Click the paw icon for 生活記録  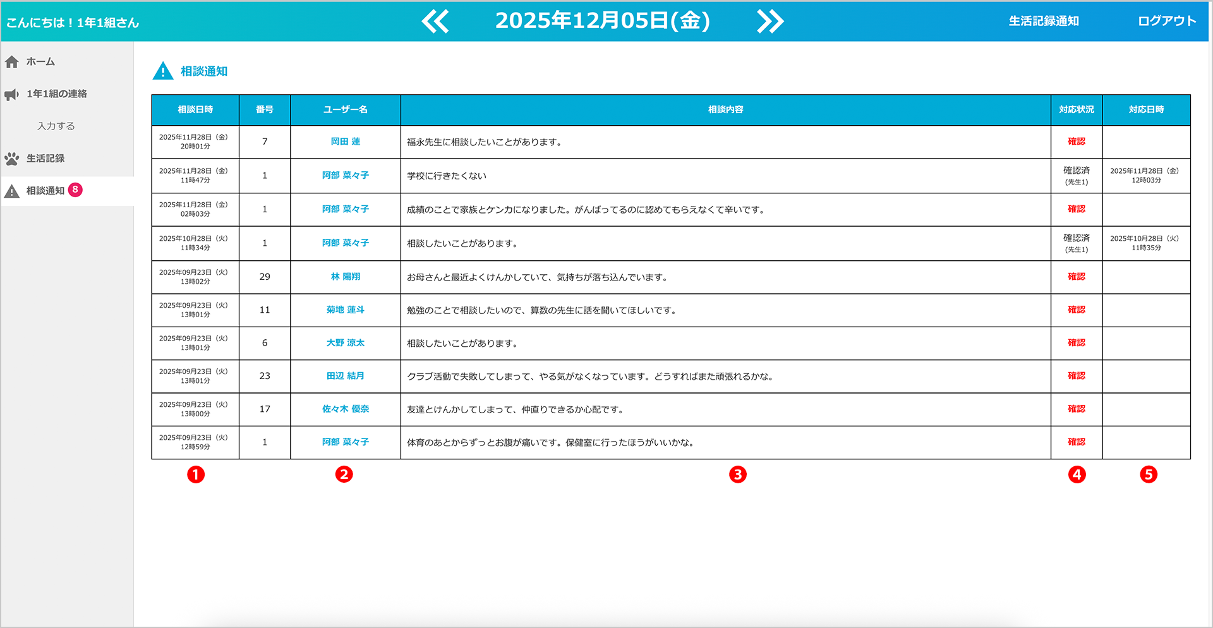[12, 159]
